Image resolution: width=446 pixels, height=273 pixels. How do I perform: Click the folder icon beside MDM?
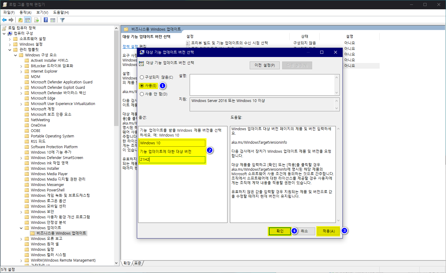[x=27, y=77]
